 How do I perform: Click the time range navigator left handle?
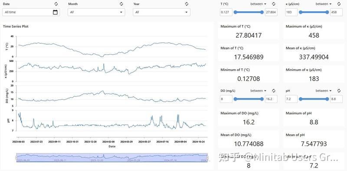click(16, 158)
